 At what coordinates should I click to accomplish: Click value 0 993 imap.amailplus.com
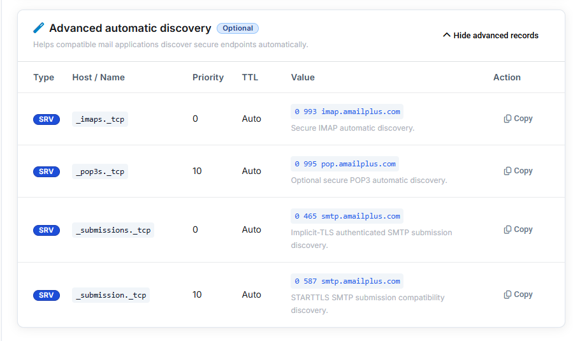(x=347, y=112)
